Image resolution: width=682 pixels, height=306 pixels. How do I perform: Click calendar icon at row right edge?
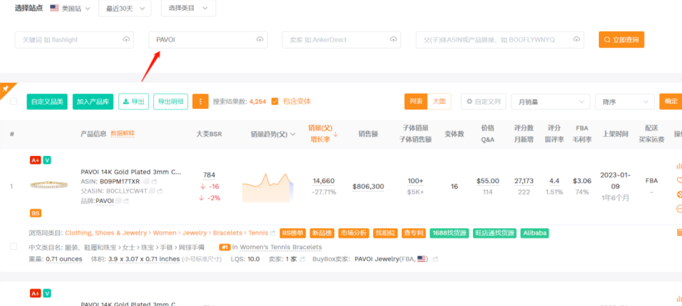click(x=679, y=233)
